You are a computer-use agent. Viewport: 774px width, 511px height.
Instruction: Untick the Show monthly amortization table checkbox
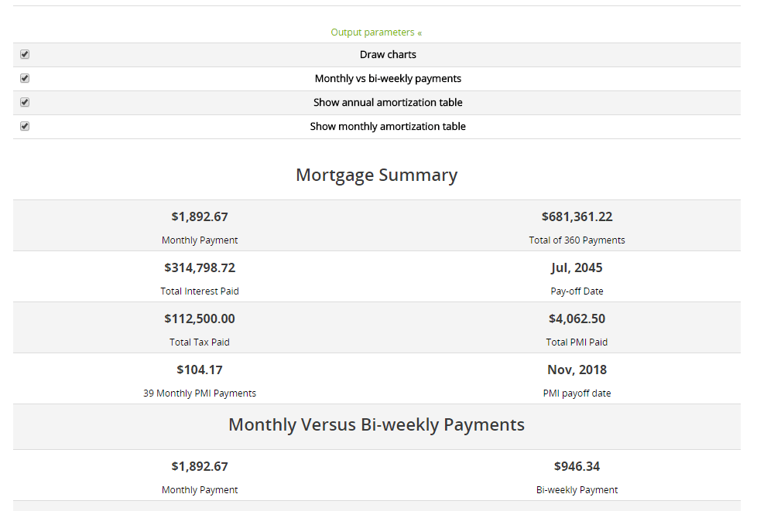click(x=25, y=126)
